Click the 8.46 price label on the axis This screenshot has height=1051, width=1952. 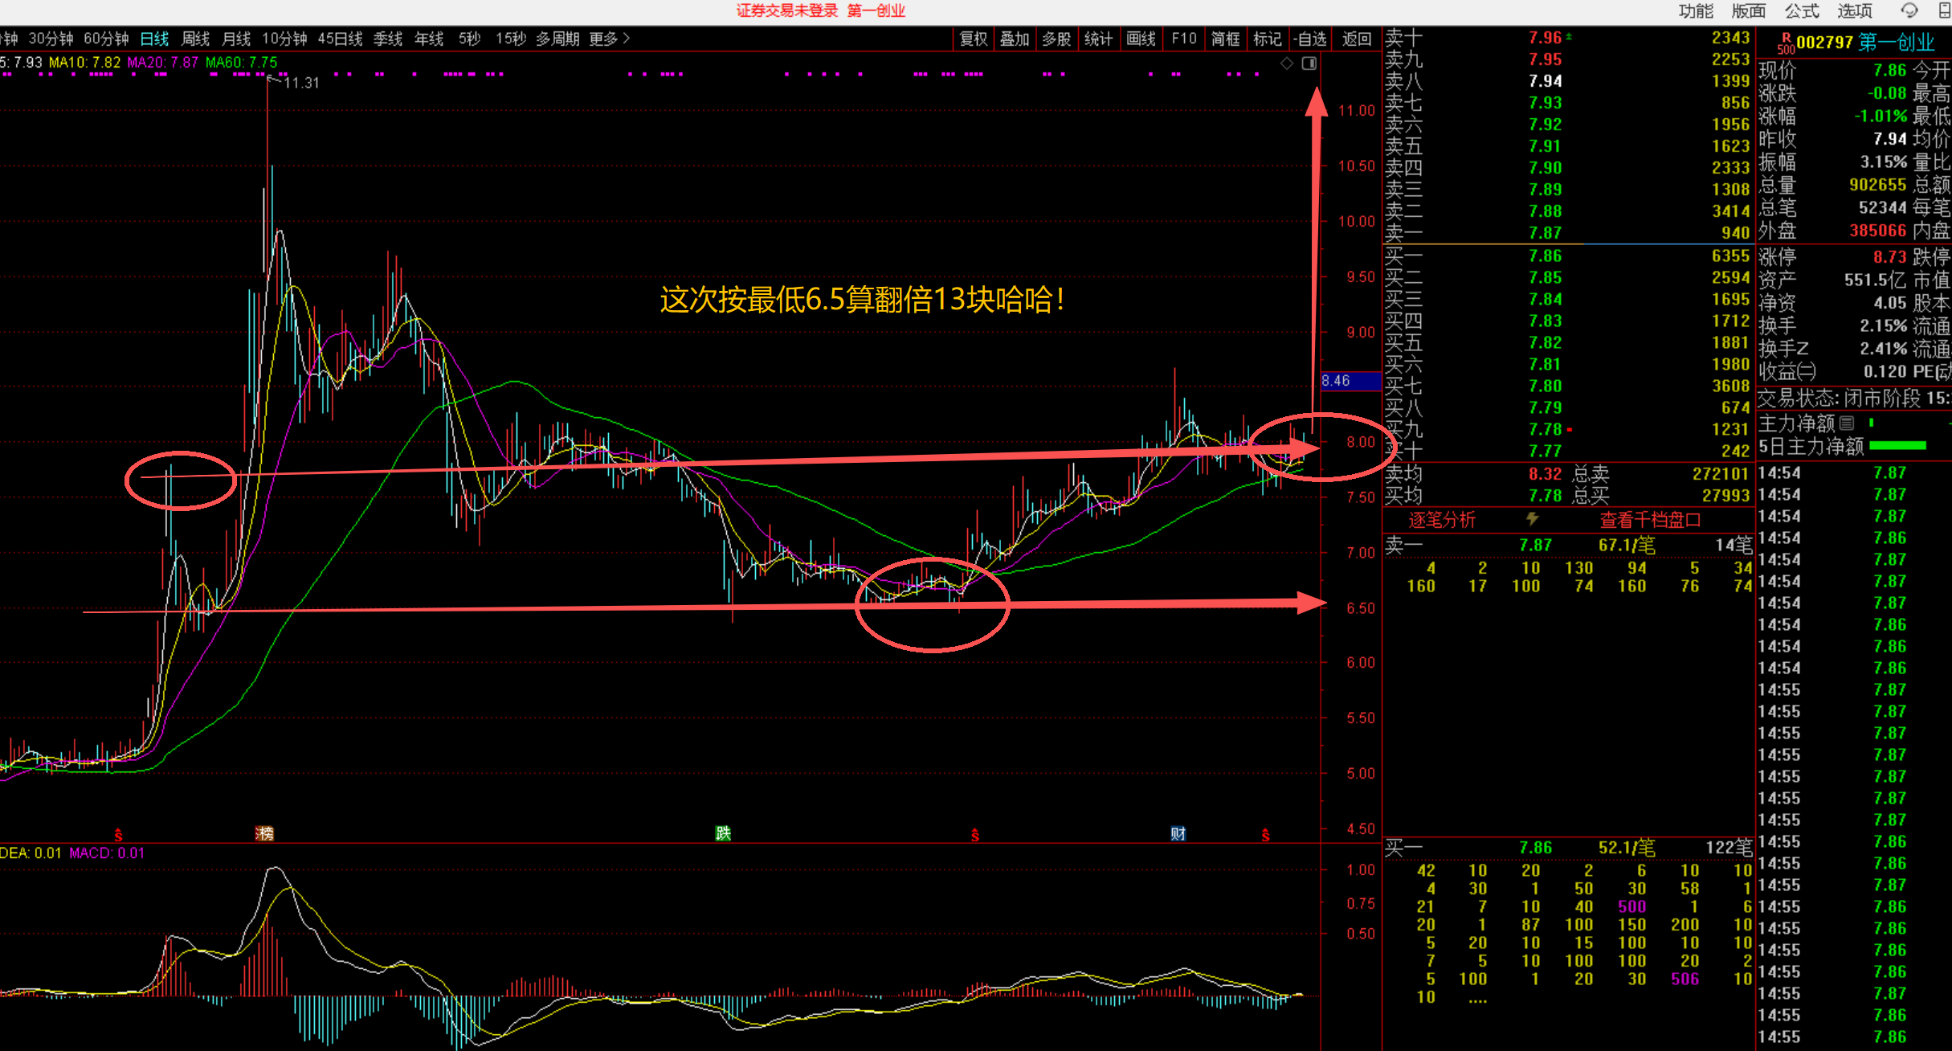(x=1336, y=381)
